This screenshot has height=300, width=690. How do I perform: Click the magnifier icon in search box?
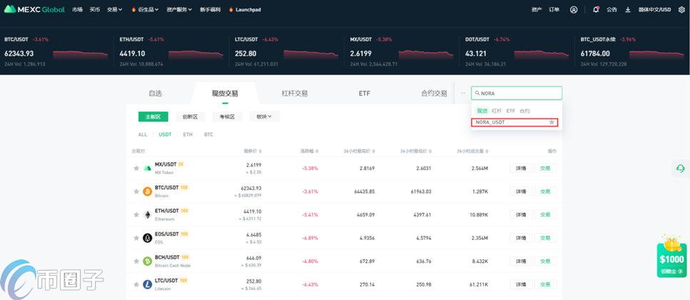click(477, 94)
